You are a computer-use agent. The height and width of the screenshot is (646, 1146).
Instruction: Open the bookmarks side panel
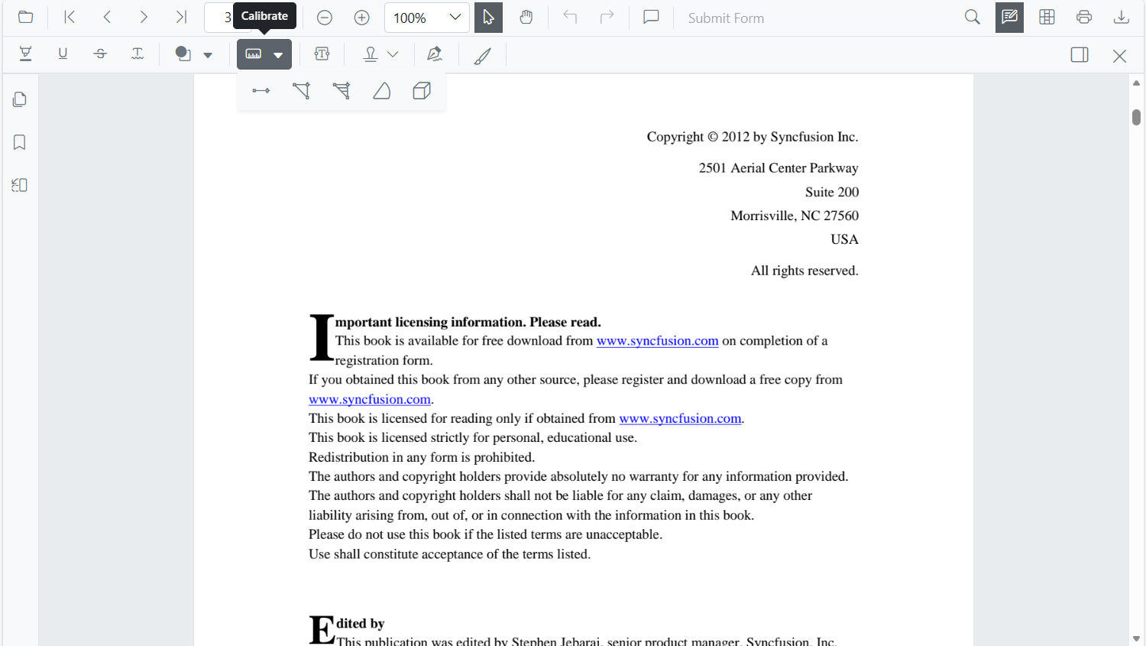(20, 142)
